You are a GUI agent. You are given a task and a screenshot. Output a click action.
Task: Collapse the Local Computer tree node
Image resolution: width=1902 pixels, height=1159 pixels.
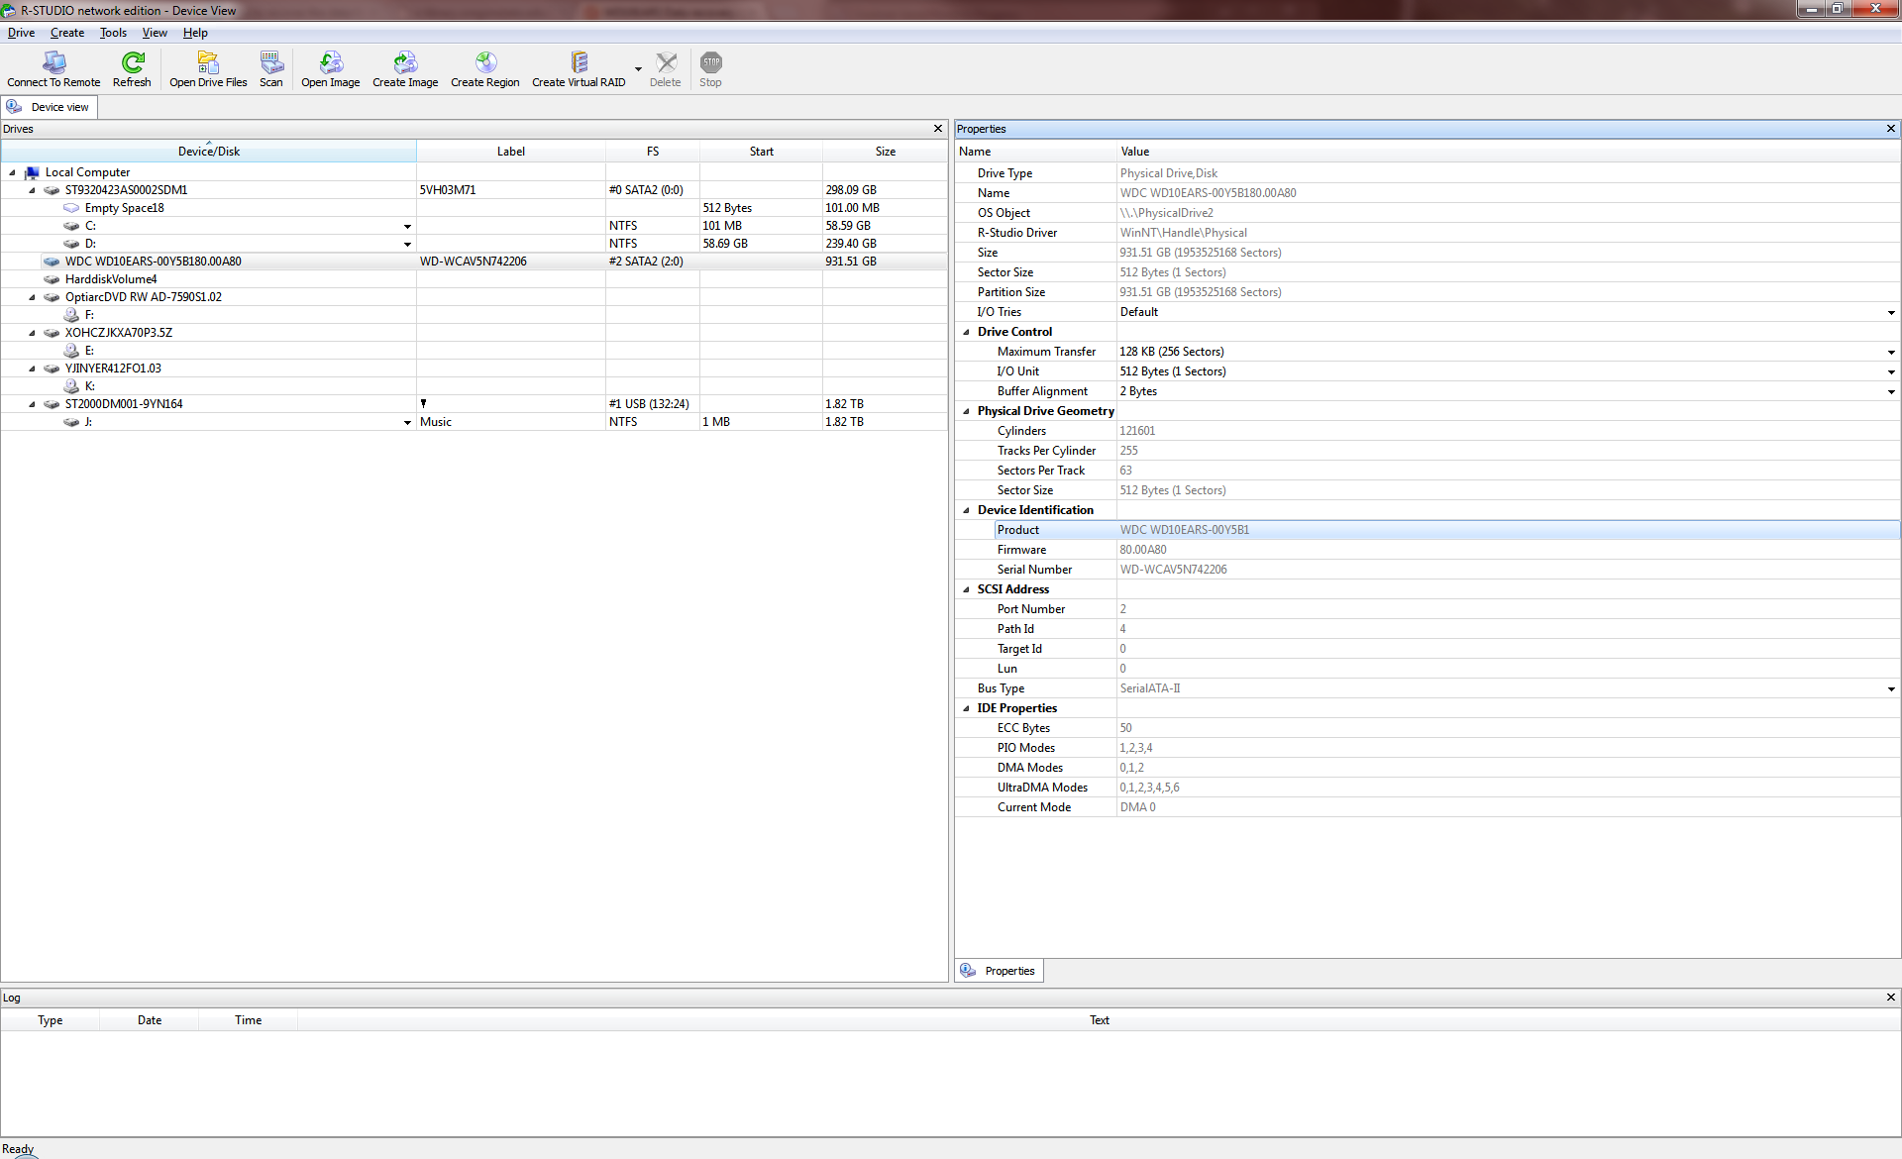(12, 172)
